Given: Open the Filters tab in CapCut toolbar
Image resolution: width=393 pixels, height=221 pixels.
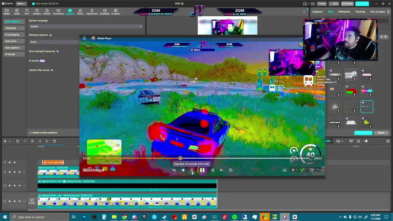Looking at the screenshot, I should click(x=80, y=12).
